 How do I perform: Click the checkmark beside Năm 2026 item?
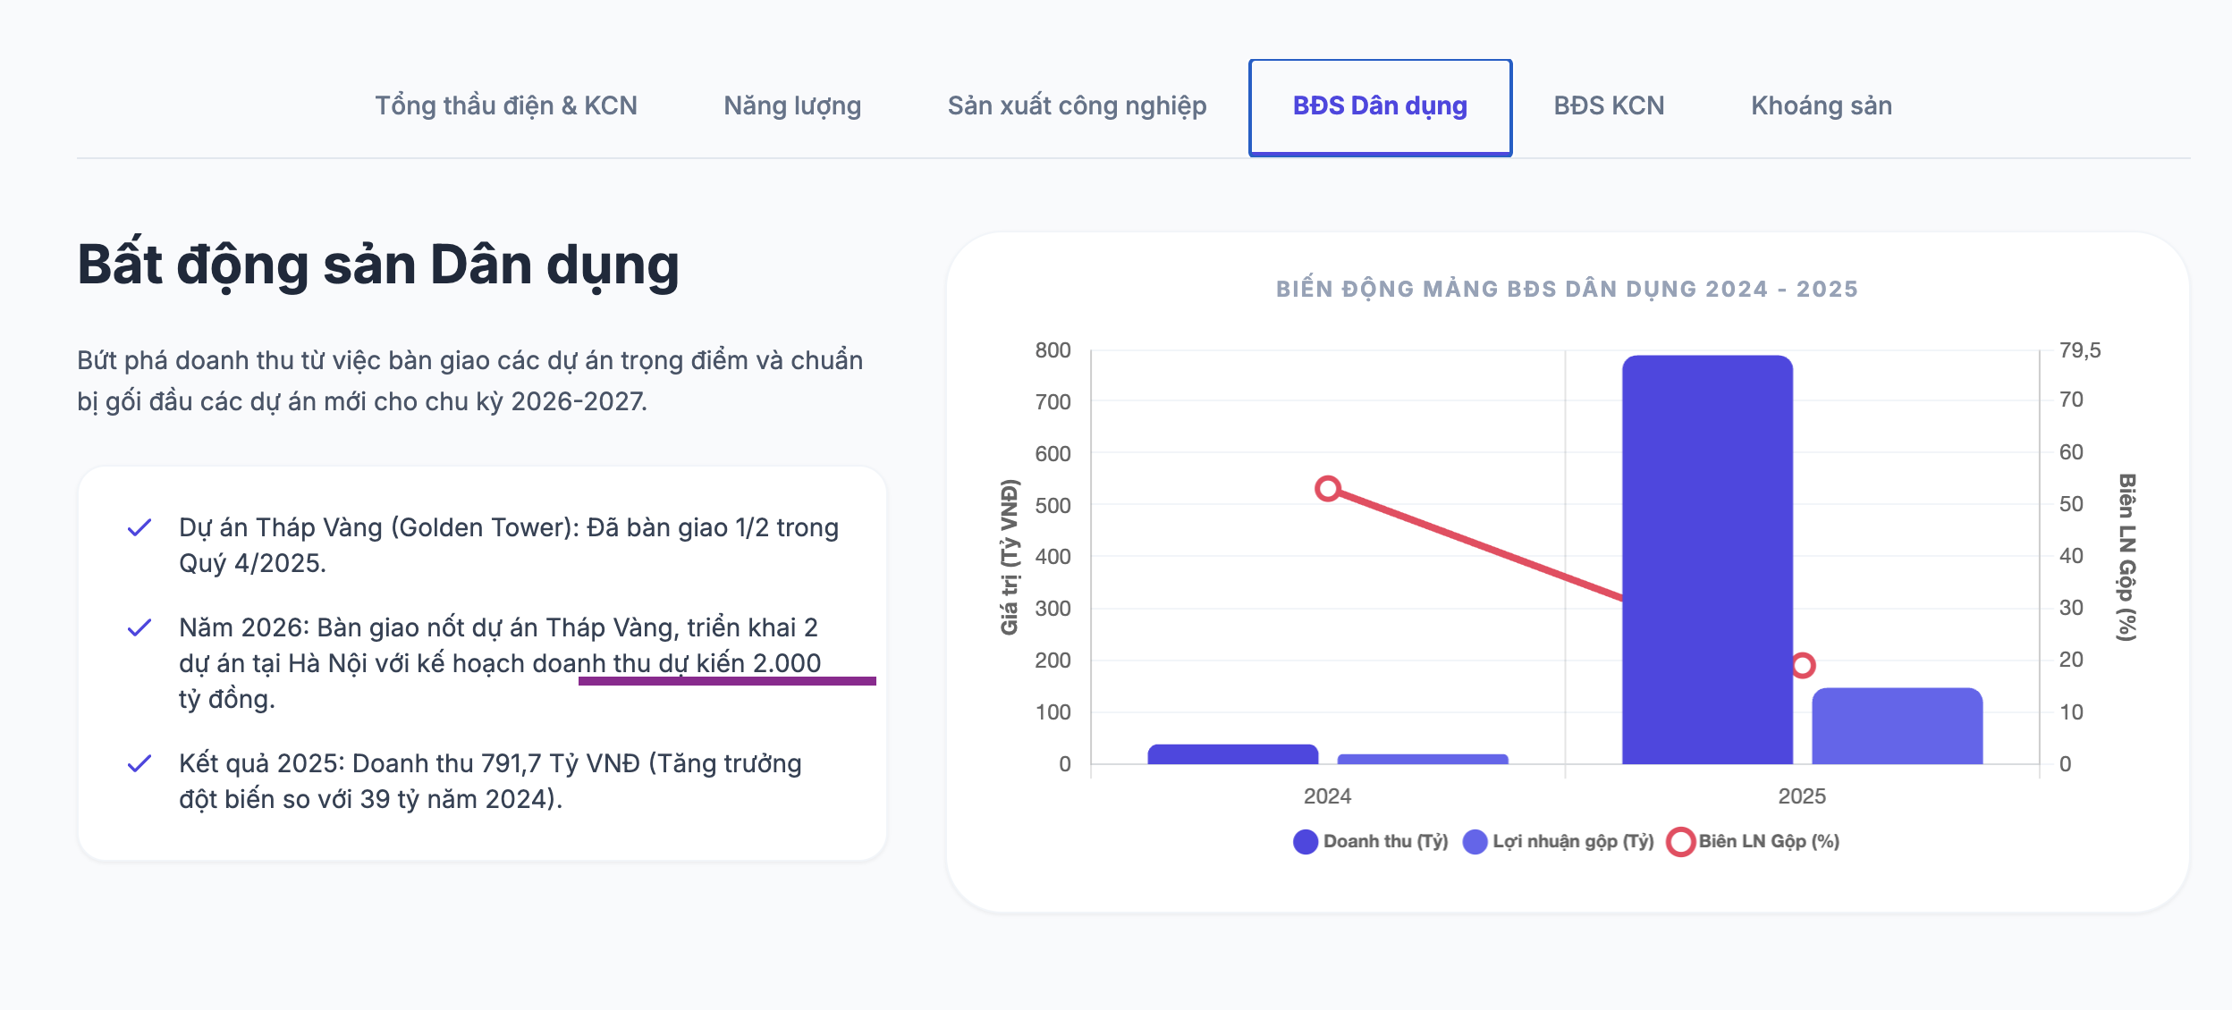[139, 628]
